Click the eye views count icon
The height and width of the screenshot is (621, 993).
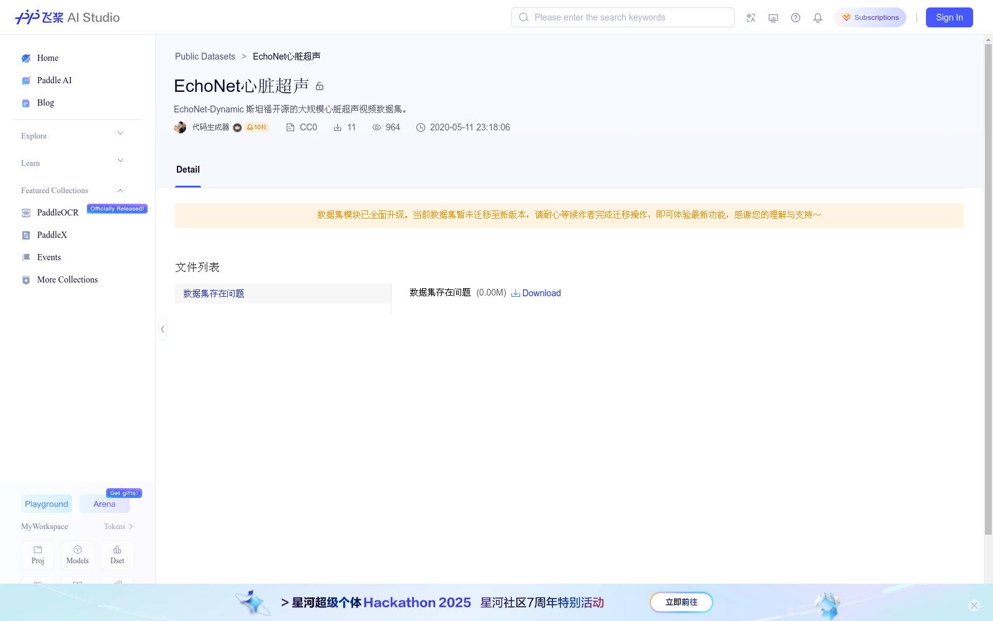[x=377, y=127]
